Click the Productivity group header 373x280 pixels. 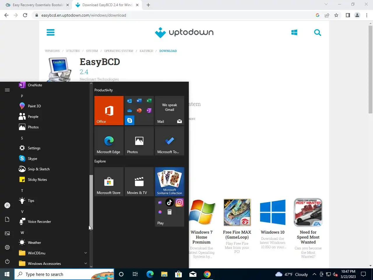[x=103, y=90]
